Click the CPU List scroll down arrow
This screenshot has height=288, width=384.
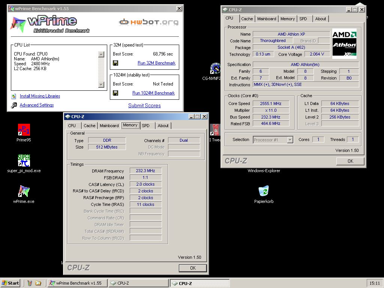[101, 85]
